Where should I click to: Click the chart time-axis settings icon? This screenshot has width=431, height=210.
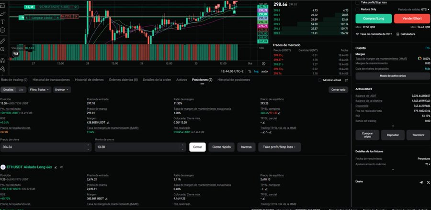pos(263,63)
